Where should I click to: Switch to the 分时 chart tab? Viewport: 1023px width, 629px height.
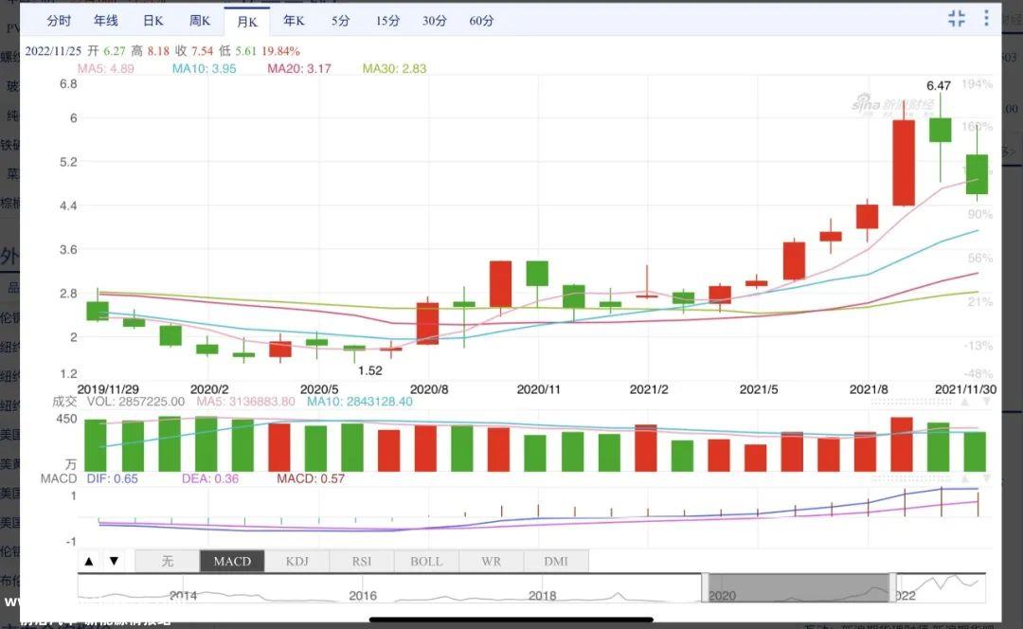point(59,21)
